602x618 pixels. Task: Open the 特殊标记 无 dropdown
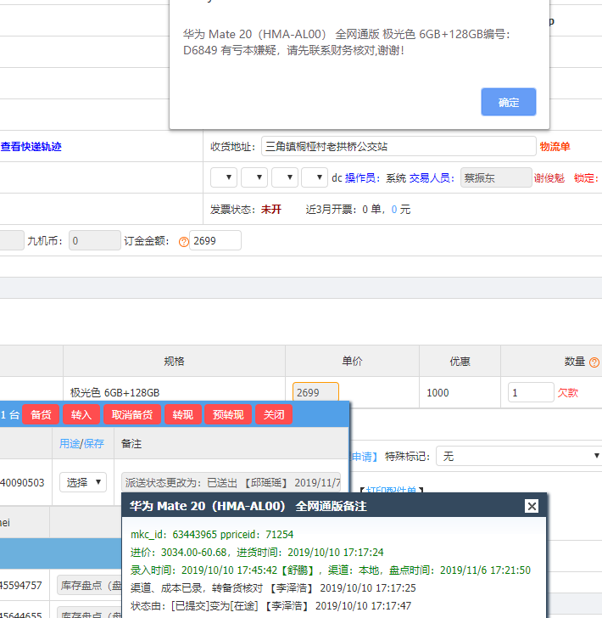pyautogui.click(x=519, y=456)
